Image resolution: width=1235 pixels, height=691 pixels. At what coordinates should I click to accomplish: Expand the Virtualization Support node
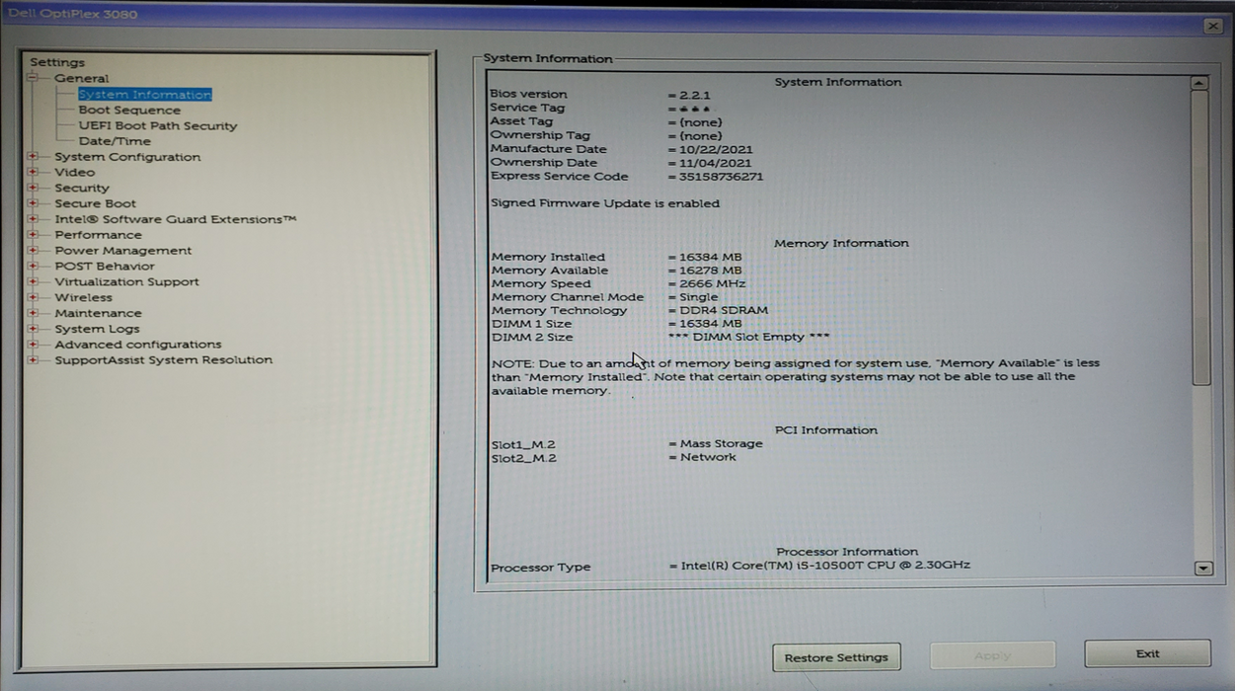coord(33,281)
